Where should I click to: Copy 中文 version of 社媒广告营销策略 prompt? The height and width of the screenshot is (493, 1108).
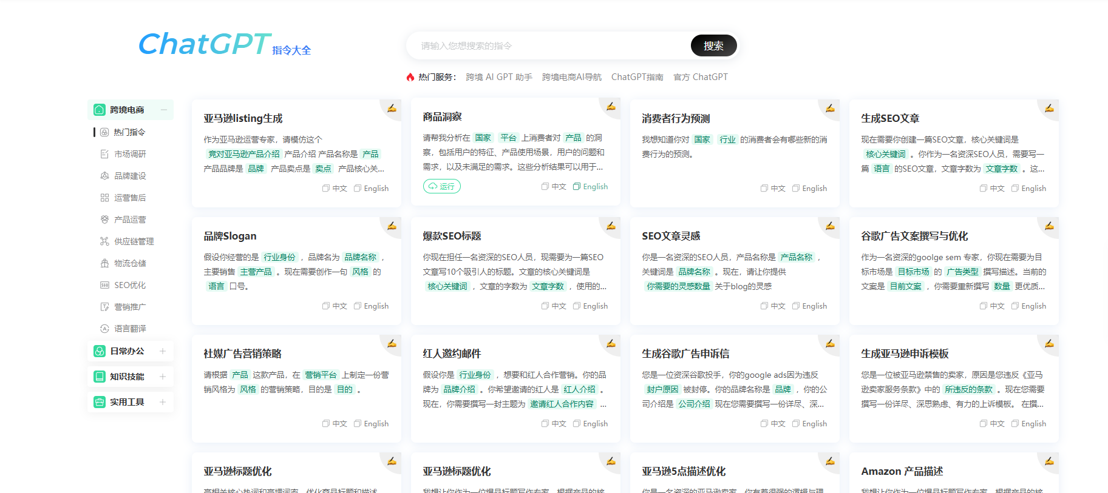335,424
